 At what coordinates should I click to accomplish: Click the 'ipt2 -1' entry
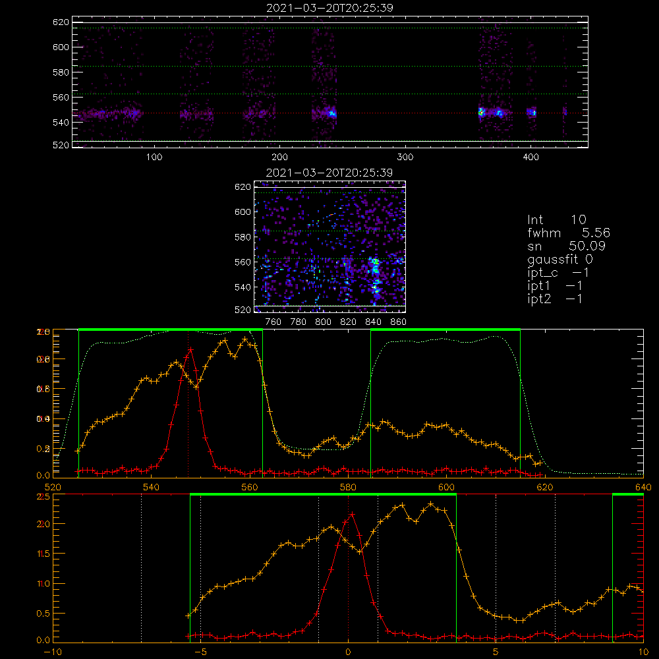pyautogui.click(x=555, y=299)
